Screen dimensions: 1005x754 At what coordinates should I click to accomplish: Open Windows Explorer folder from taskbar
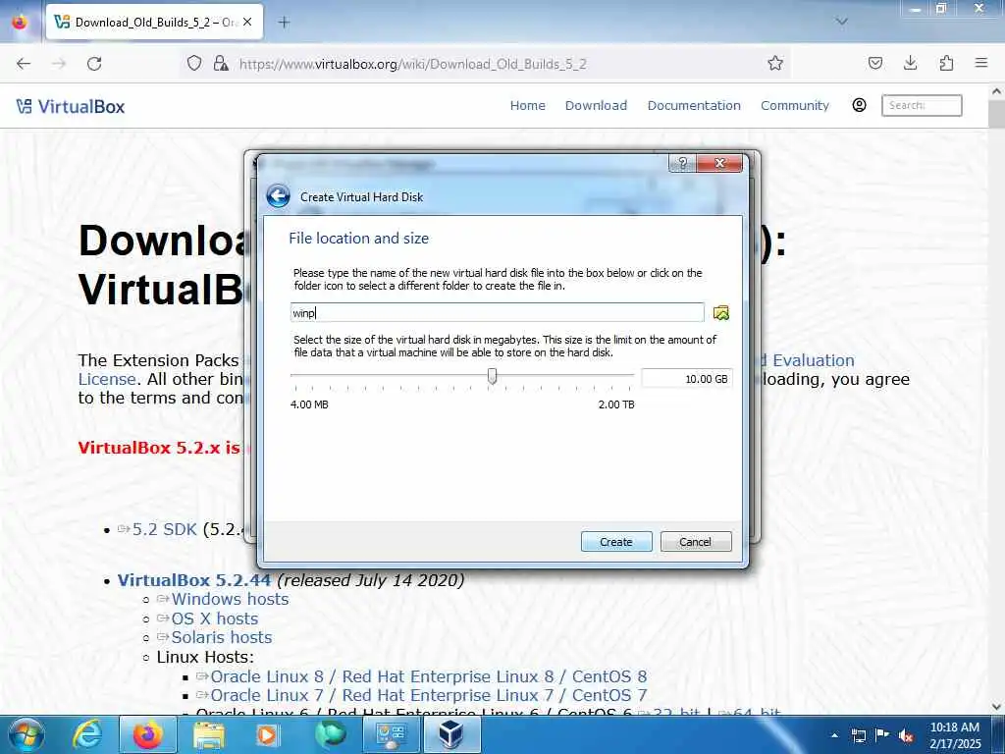click(209, 734)
